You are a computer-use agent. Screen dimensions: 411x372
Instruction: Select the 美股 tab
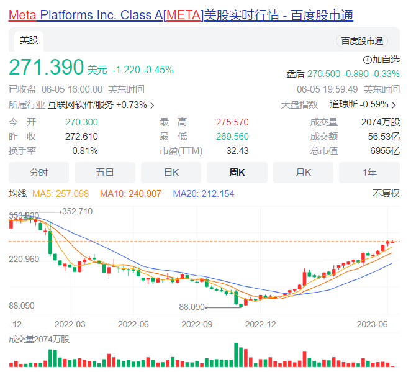point(29,41)
